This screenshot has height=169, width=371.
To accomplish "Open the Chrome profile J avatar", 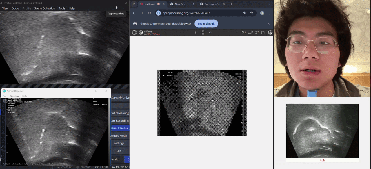I will (x=262, y=13).
